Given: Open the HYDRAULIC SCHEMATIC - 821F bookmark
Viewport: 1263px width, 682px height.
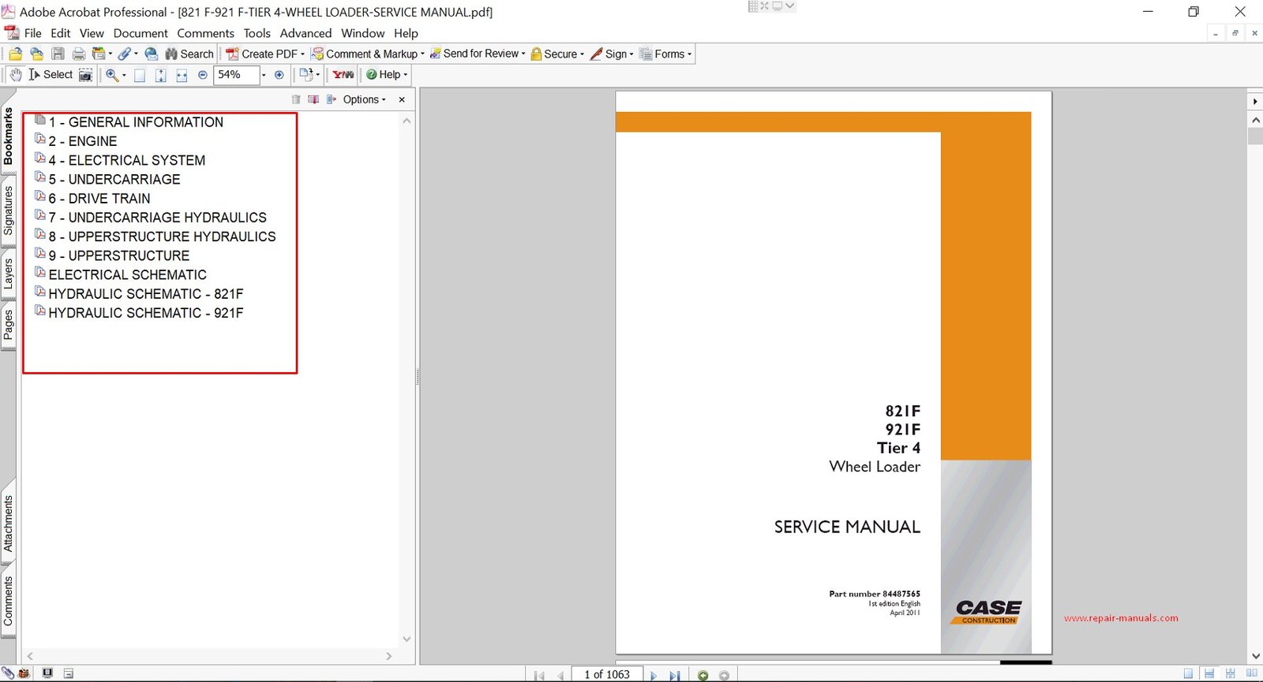Looking at the screenshot, I should (x=145, y=293).
